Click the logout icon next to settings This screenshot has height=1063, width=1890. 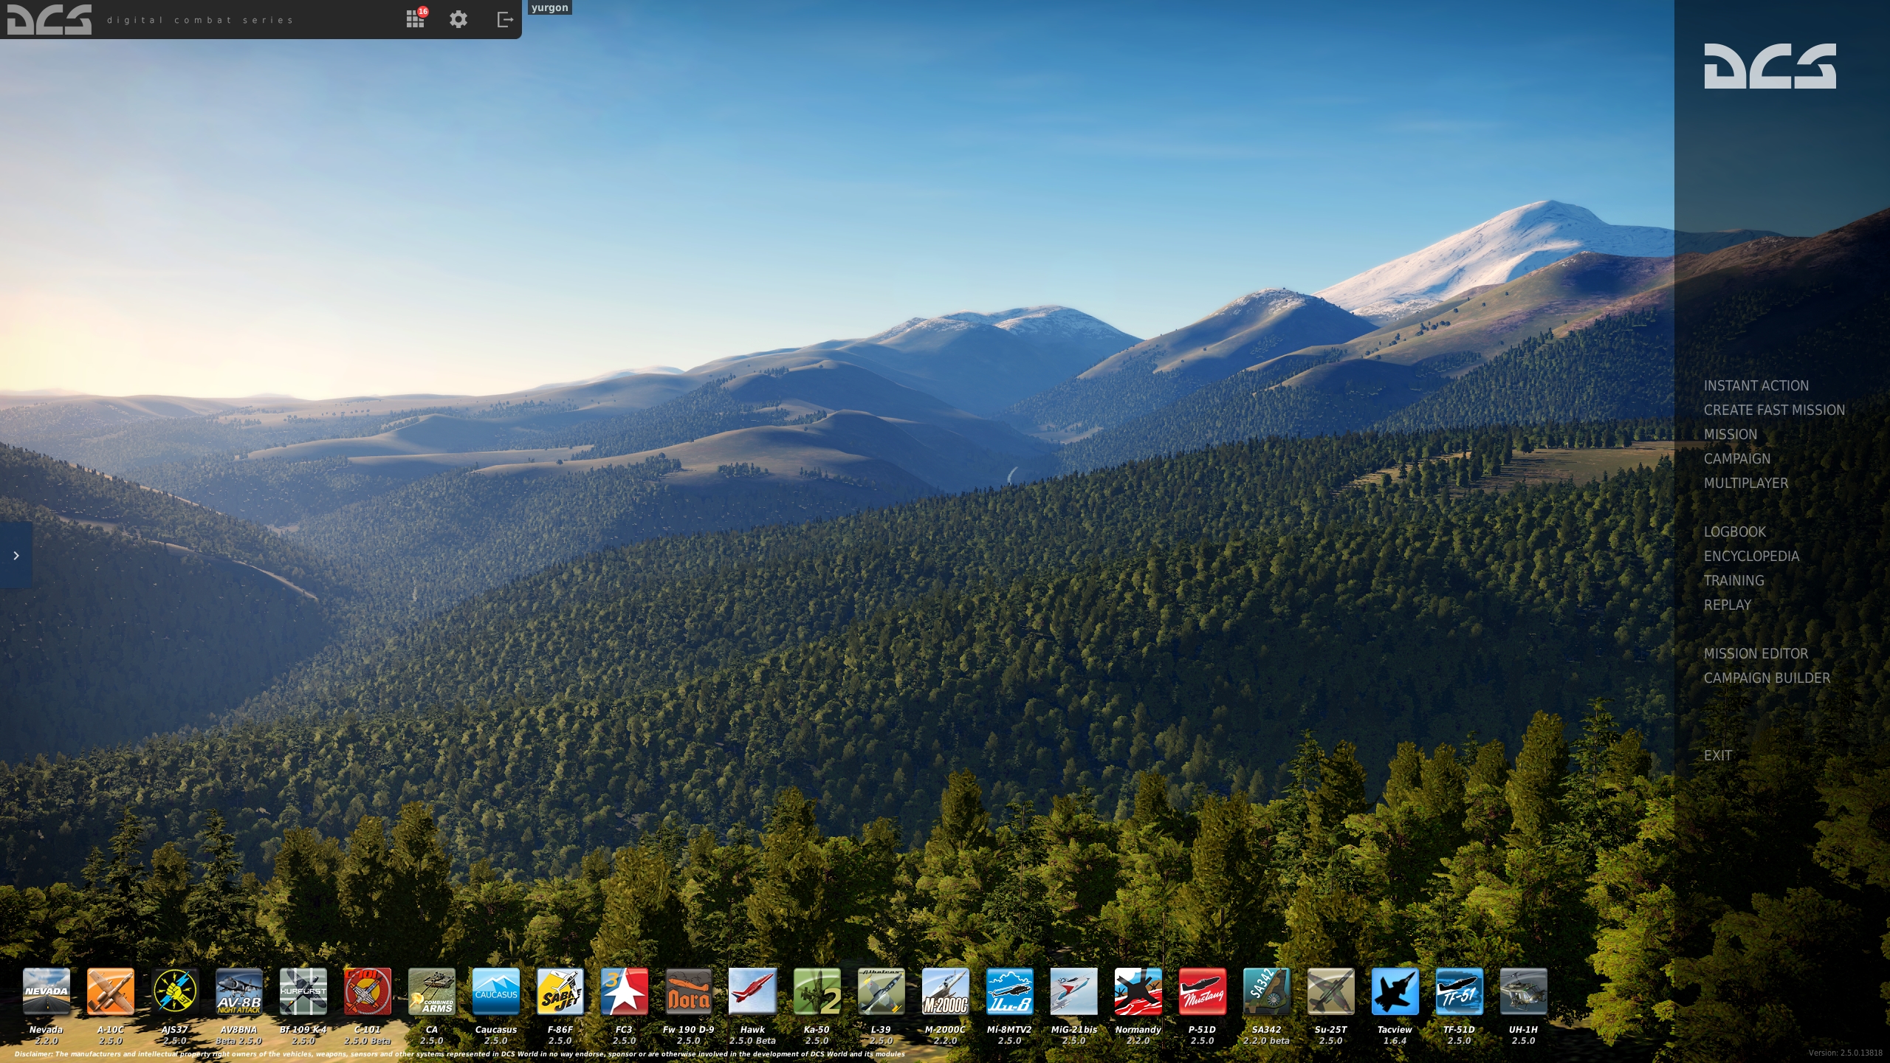pyautogui.click(x=505, y=18)
